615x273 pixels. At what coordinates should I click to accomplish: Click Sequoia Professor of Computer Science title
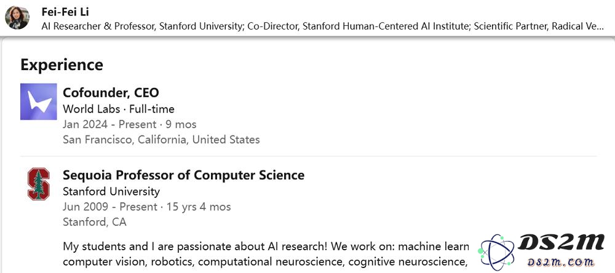click(183, 175)
